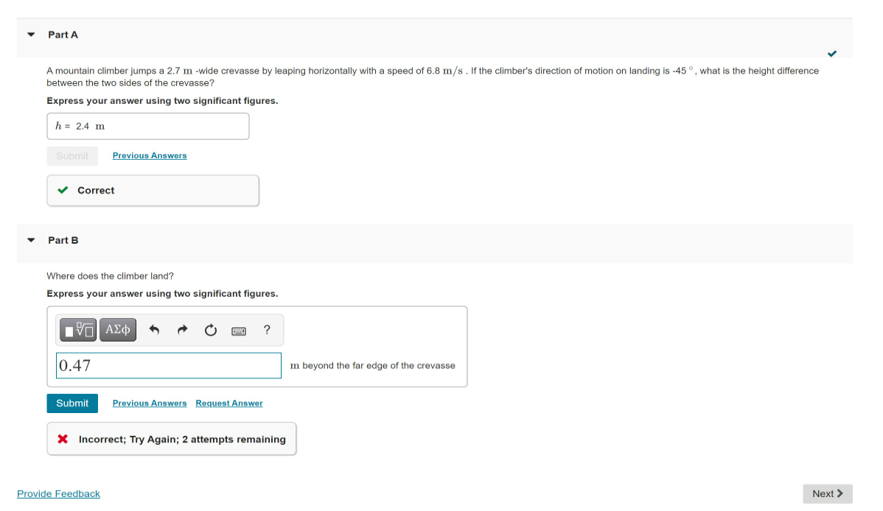
Task: Open Part A Previous Answers link
Action: click(x=149, y=155)
